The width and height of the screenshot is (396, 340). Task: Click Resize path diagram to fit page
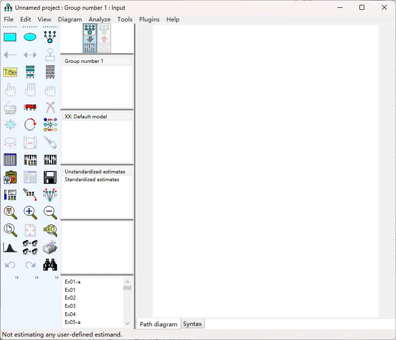tap(30, 230)
